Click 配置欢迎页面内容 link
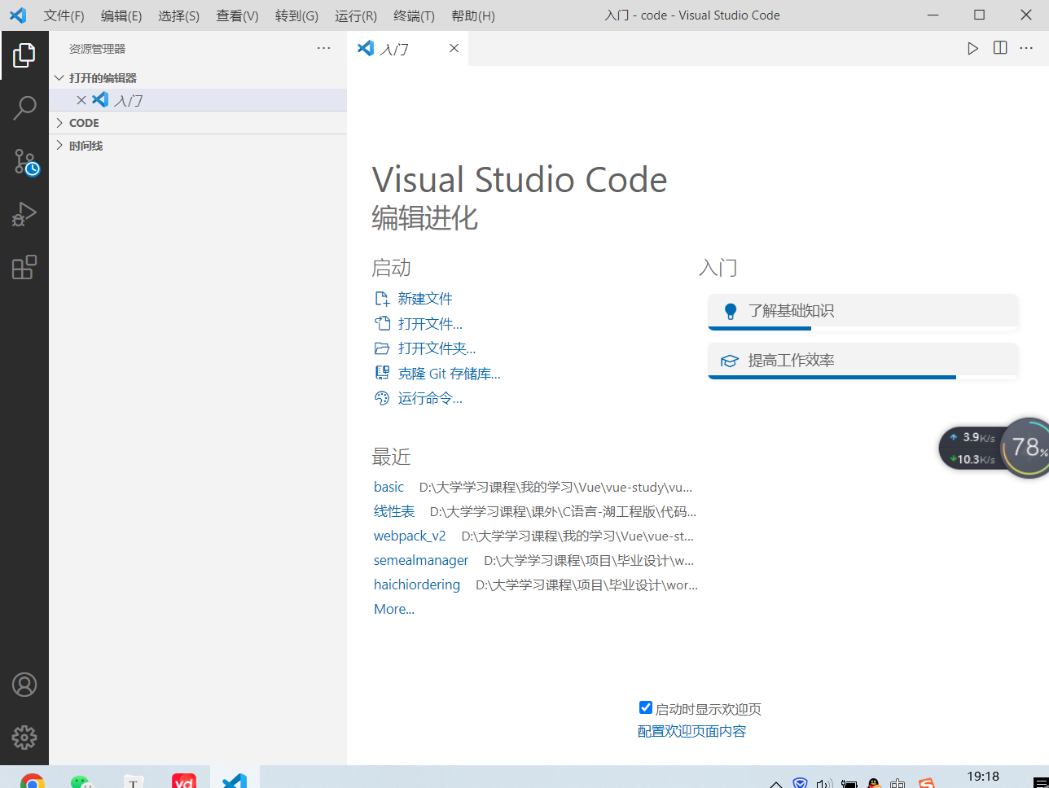The width and height of the screenshot is (1049, 788). (691, 731)
